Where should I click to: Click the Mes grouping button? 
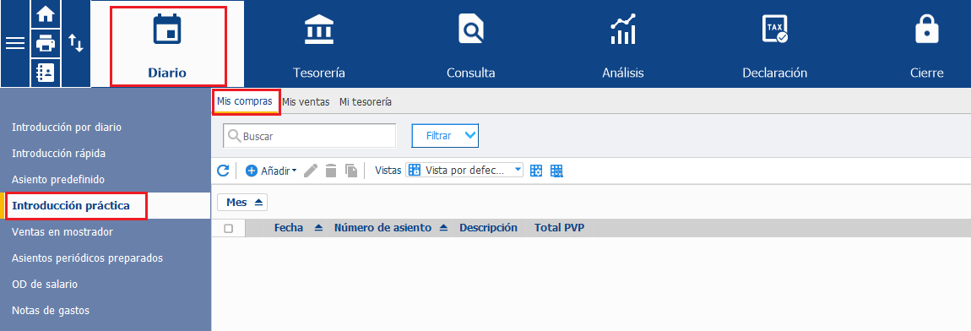242,203
